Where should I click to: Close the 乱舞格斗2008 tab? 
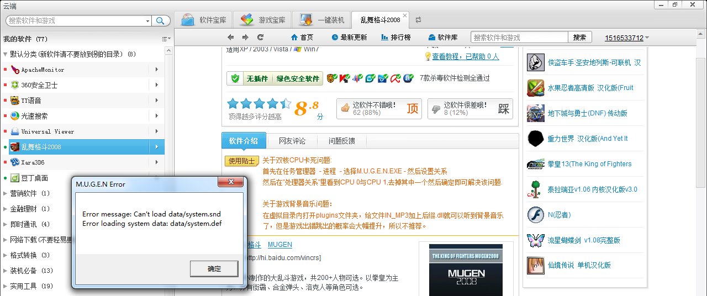pos(405,16)
